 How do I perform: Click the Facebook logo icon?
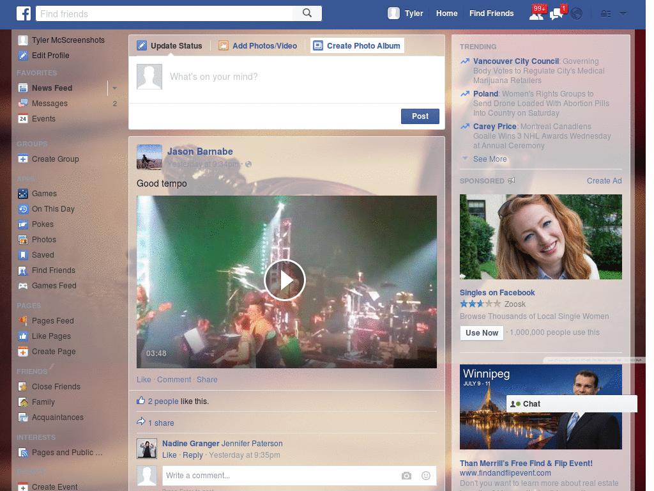(x=24, y=13)
